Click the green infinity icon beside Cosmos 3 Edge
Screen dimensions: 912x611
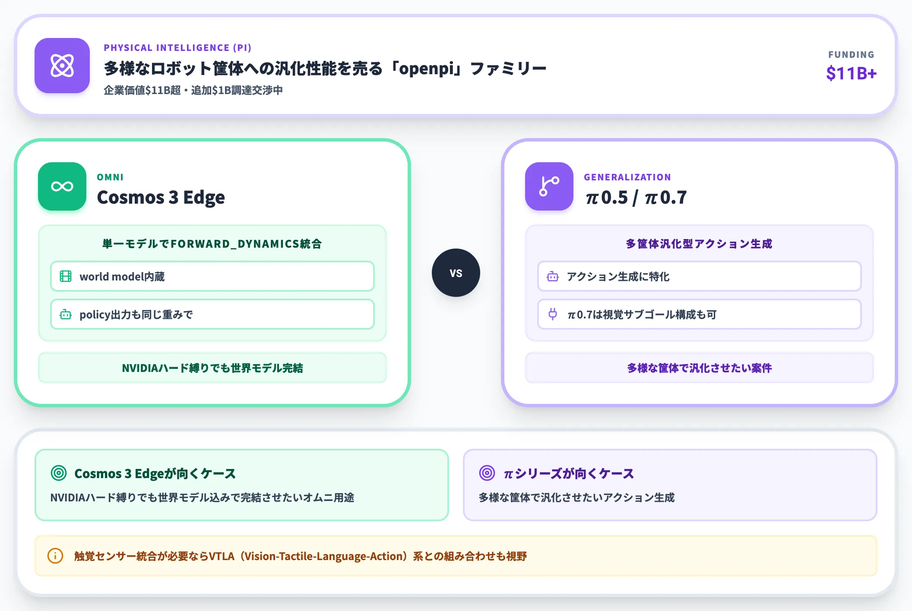62,186
